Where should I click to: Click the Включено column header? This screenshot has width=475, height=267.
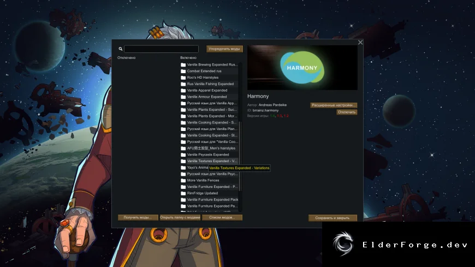point(188,57)
